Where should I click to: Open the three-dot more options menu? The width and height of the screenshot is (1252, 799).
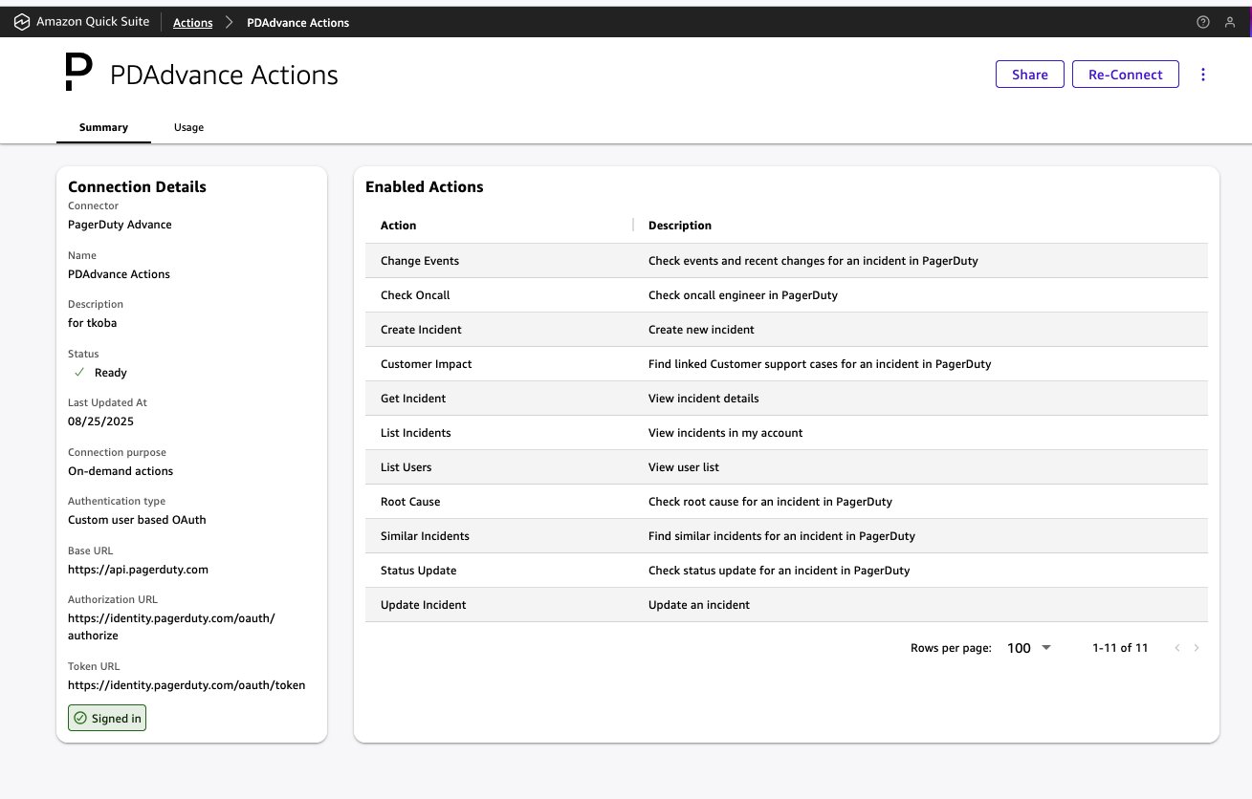click(1203, 75)
